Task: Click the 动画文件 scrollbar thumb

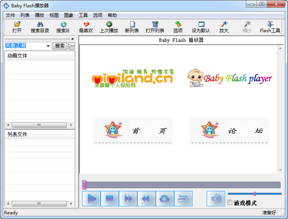Action: click(39, 125)
